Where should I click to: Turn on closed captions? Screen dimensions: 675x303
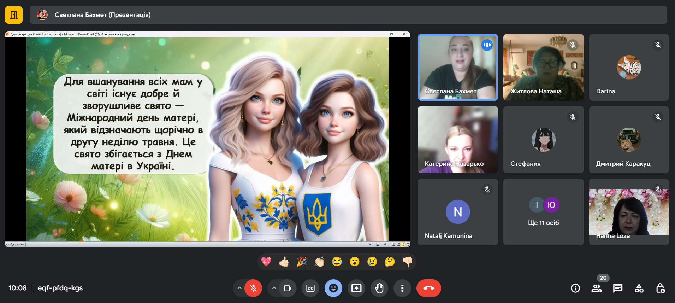click(310, 288)
